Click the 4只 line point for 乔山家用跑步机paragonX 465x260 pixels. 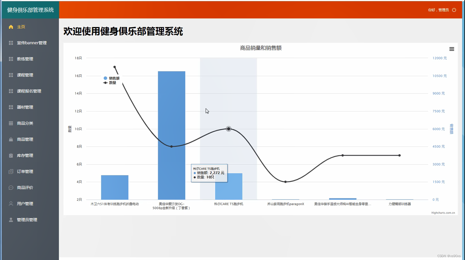285,182
